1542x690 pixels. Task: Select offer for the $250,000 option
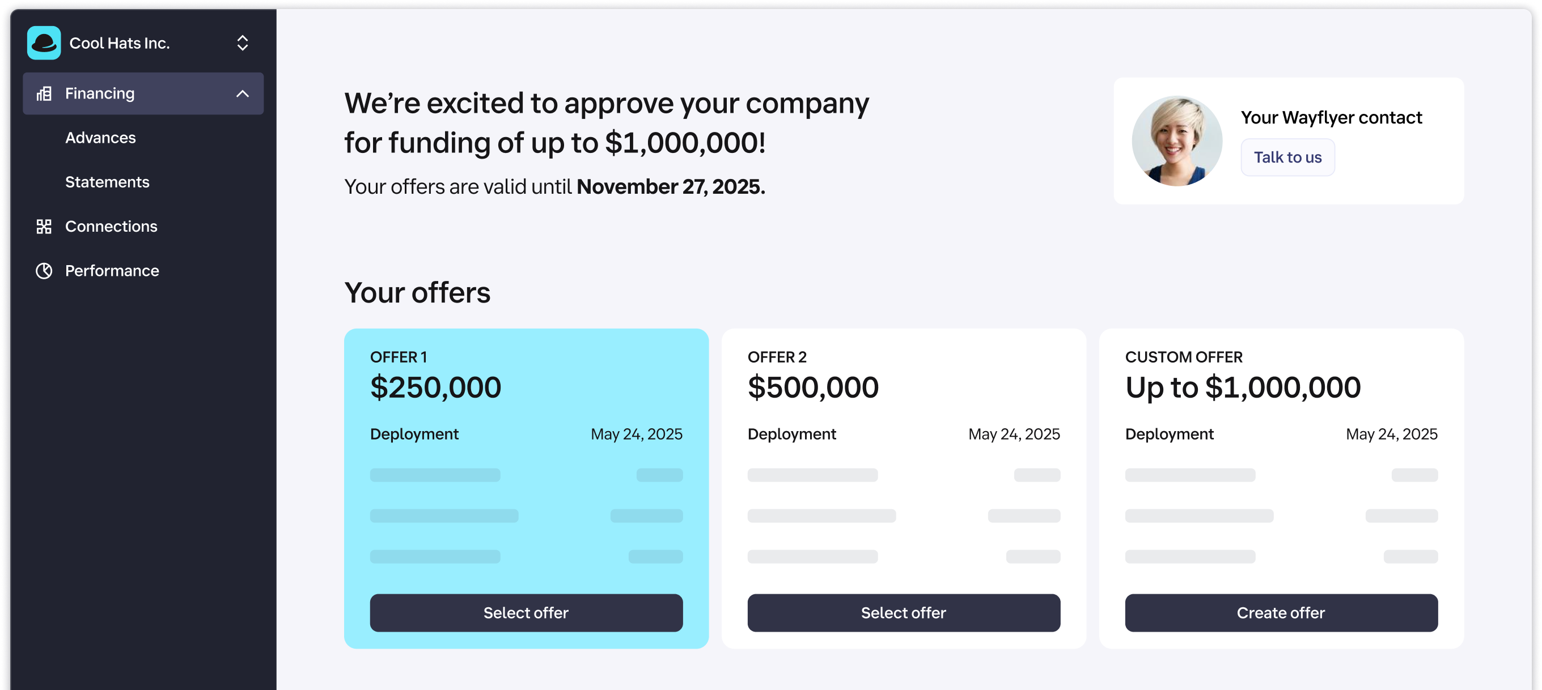(x=526, y=612)
